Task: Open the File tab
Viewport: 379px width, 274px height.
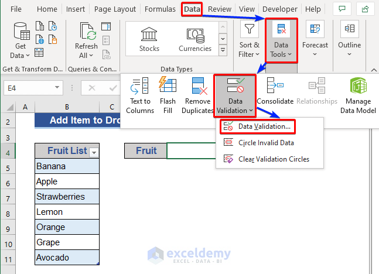Action: [x=16, y=9]
